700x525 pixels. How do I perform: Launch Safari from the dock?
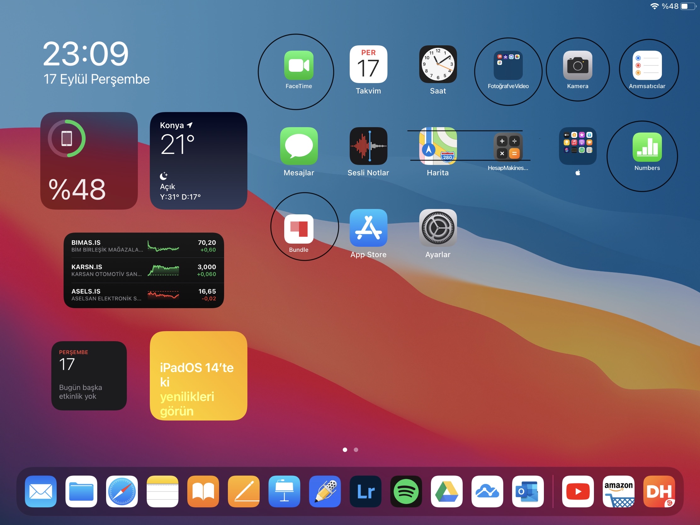point(121,491)
